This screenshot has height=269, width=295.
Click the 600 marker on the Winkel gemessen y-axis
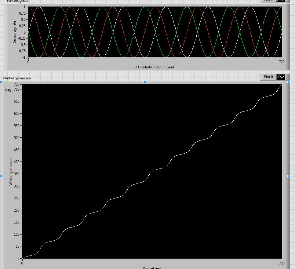[17, 113]
